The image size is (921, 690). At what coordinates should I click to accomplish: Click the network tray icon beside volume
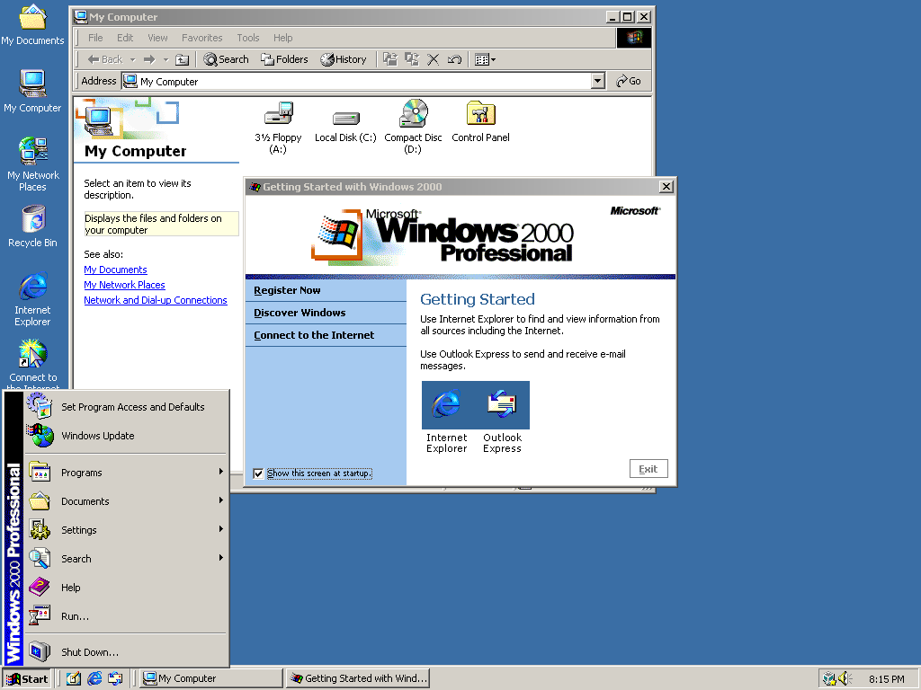click(829, 679)
